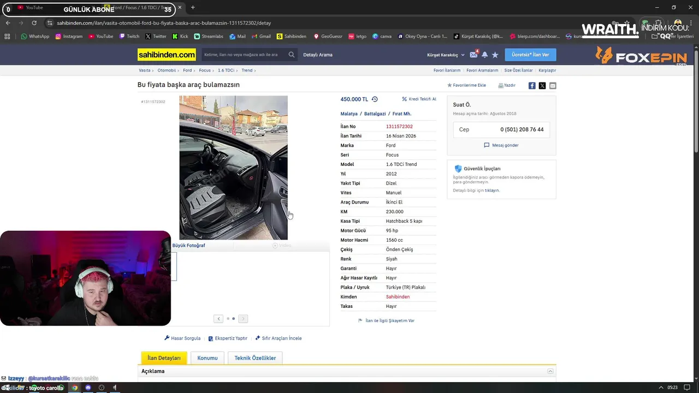Viewport: 699px width, 393px height.
Task: Go to previous photo page arrow
Action: (218, 319)
